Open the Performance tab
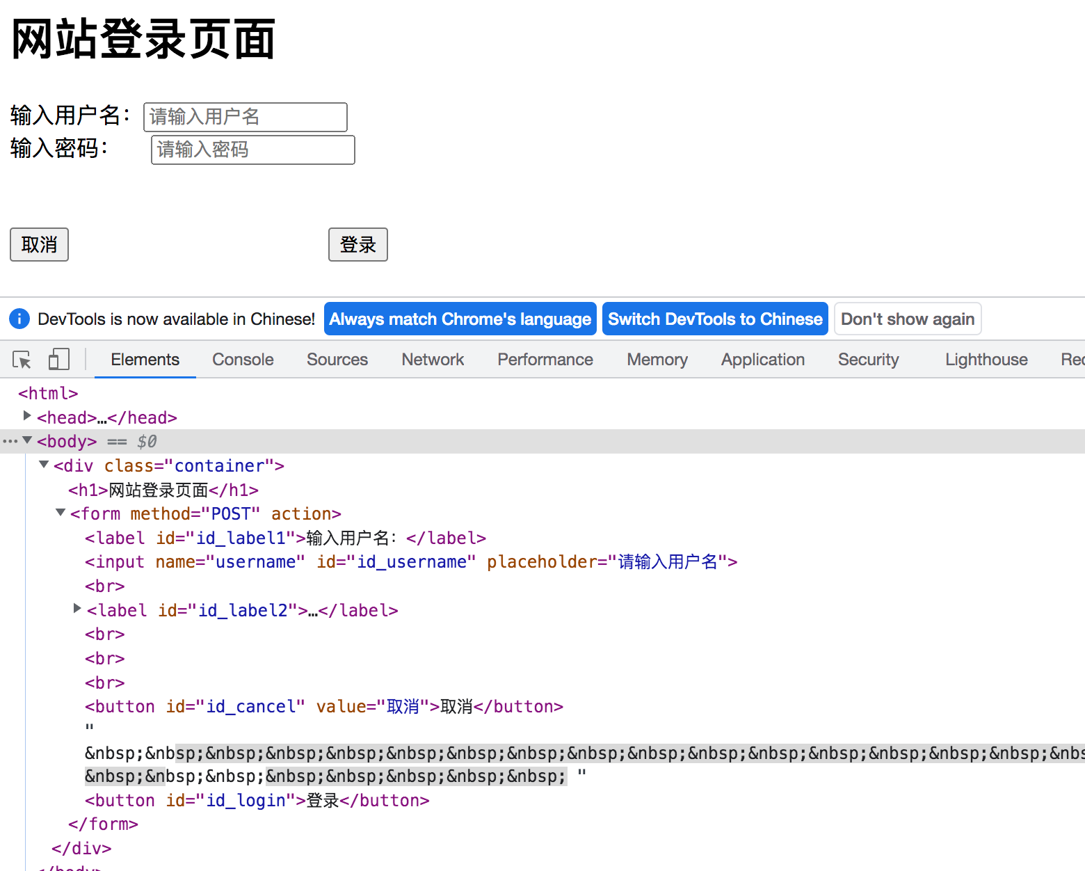1085x871 pixels. pos(545,360)
